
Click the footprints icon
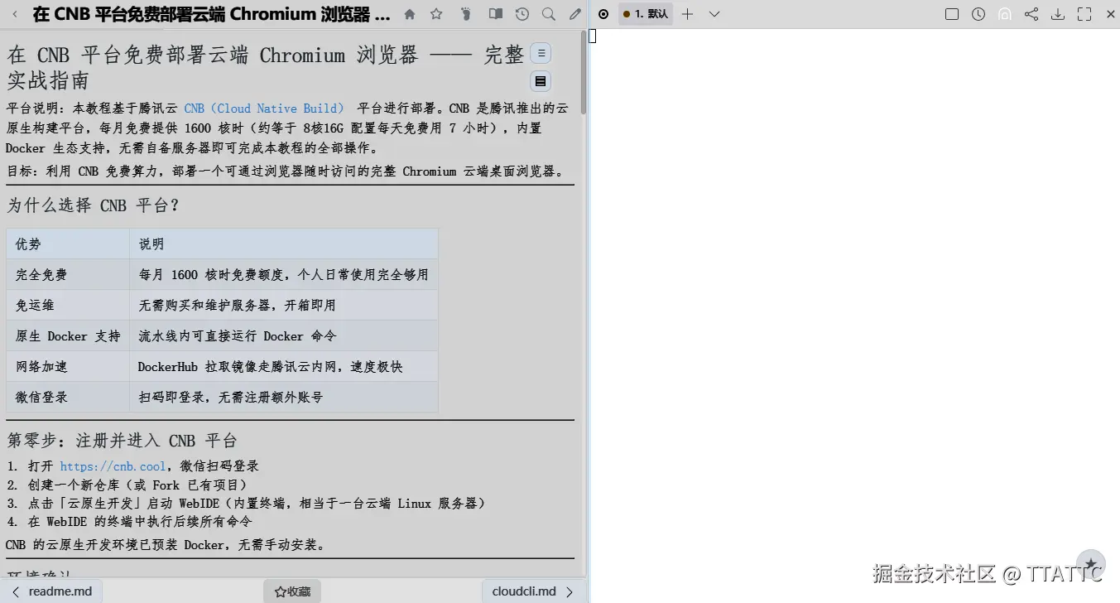point(465,14)
